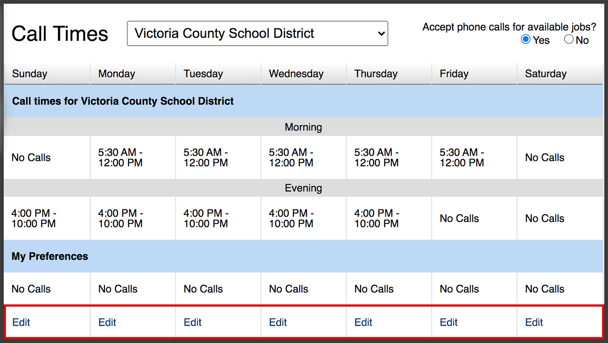Edit Tuesday call preferences
Viewport: 608px width, 343px height.
[193, 322]
